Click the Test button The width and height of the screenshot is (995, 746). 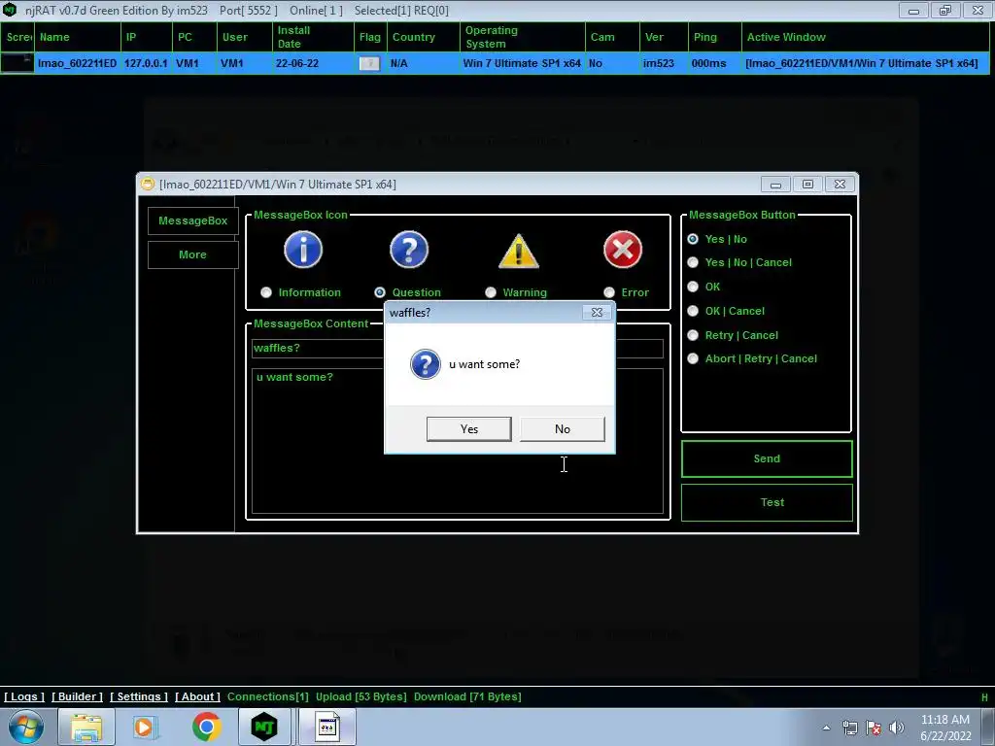coord(767,502)
